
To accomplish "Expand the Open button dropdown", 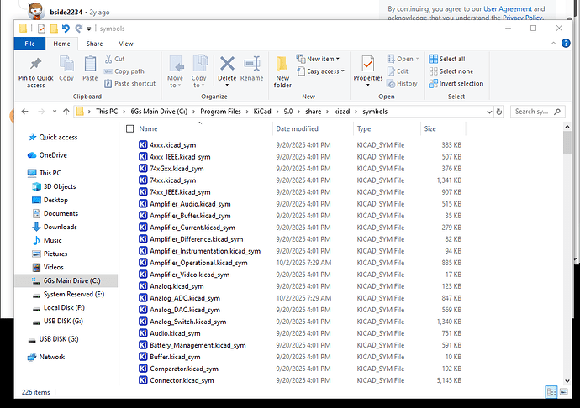I will (417, 59).
